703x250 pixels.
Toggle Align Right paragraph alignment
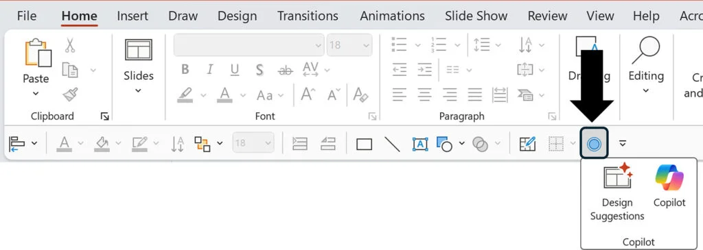[x=450, y=95]
